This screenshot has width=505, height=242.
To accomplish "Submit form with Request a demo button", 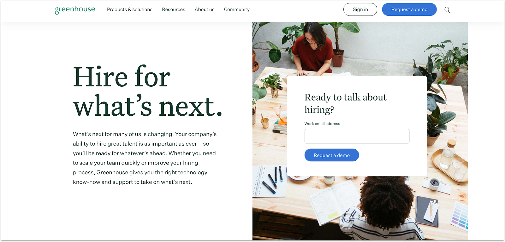I will (331, 155).
